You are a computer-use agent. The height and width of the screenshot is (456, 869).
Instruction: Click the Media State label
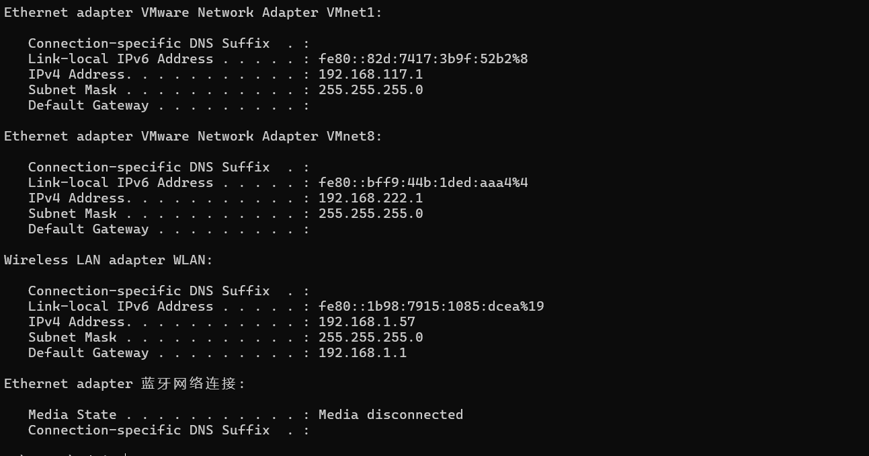point(72,414)
